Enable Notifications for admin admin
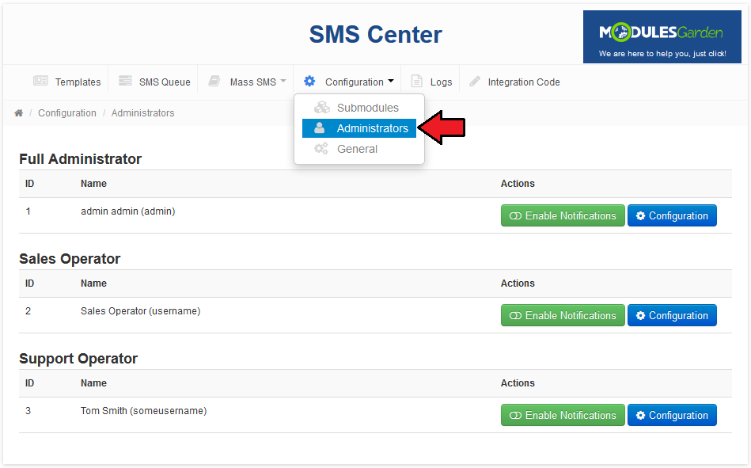The height and width of the screenshot is (468, 751). pos(563,215)
